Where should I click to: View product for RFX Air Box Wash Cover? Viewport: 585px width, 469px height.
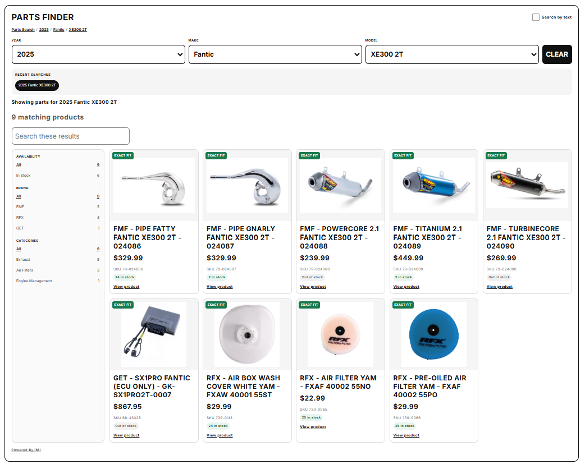coord(220,435)
